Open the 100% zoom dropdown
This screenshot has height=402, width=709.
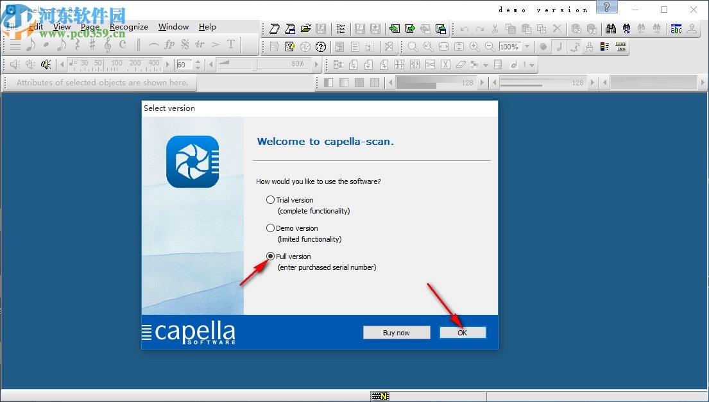coord(527,47)
